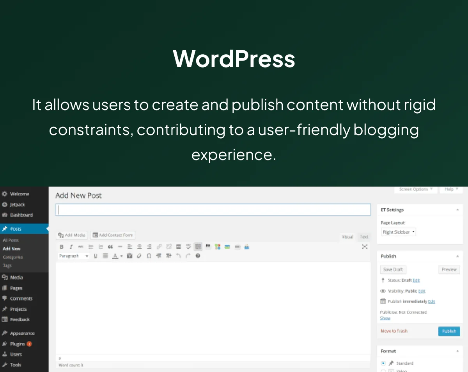Click Show under Publicize
Screen dimensions: 468x372
(385, 318)
